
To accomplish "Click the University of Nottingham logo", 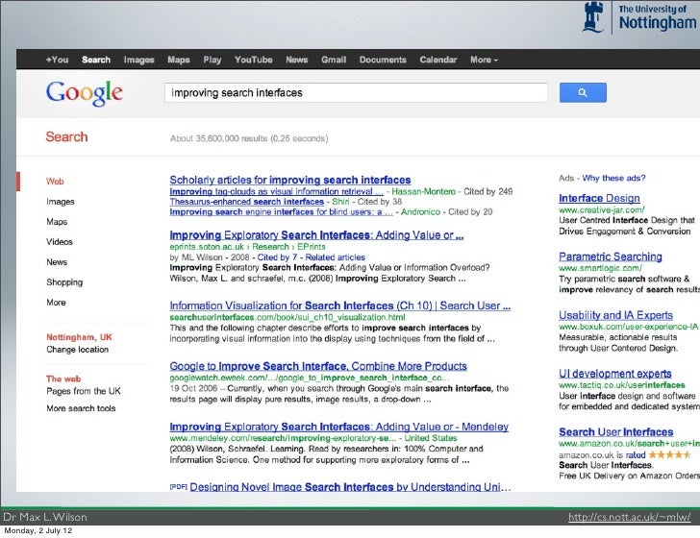I will pos(639,18).
